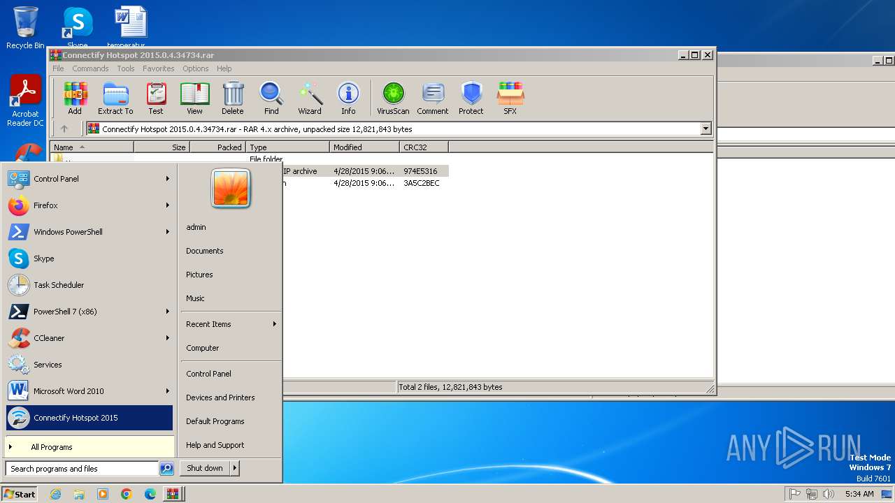Open the Favorites menu
The width and height of the screenshot is (895, 503).
click(159, 68)
